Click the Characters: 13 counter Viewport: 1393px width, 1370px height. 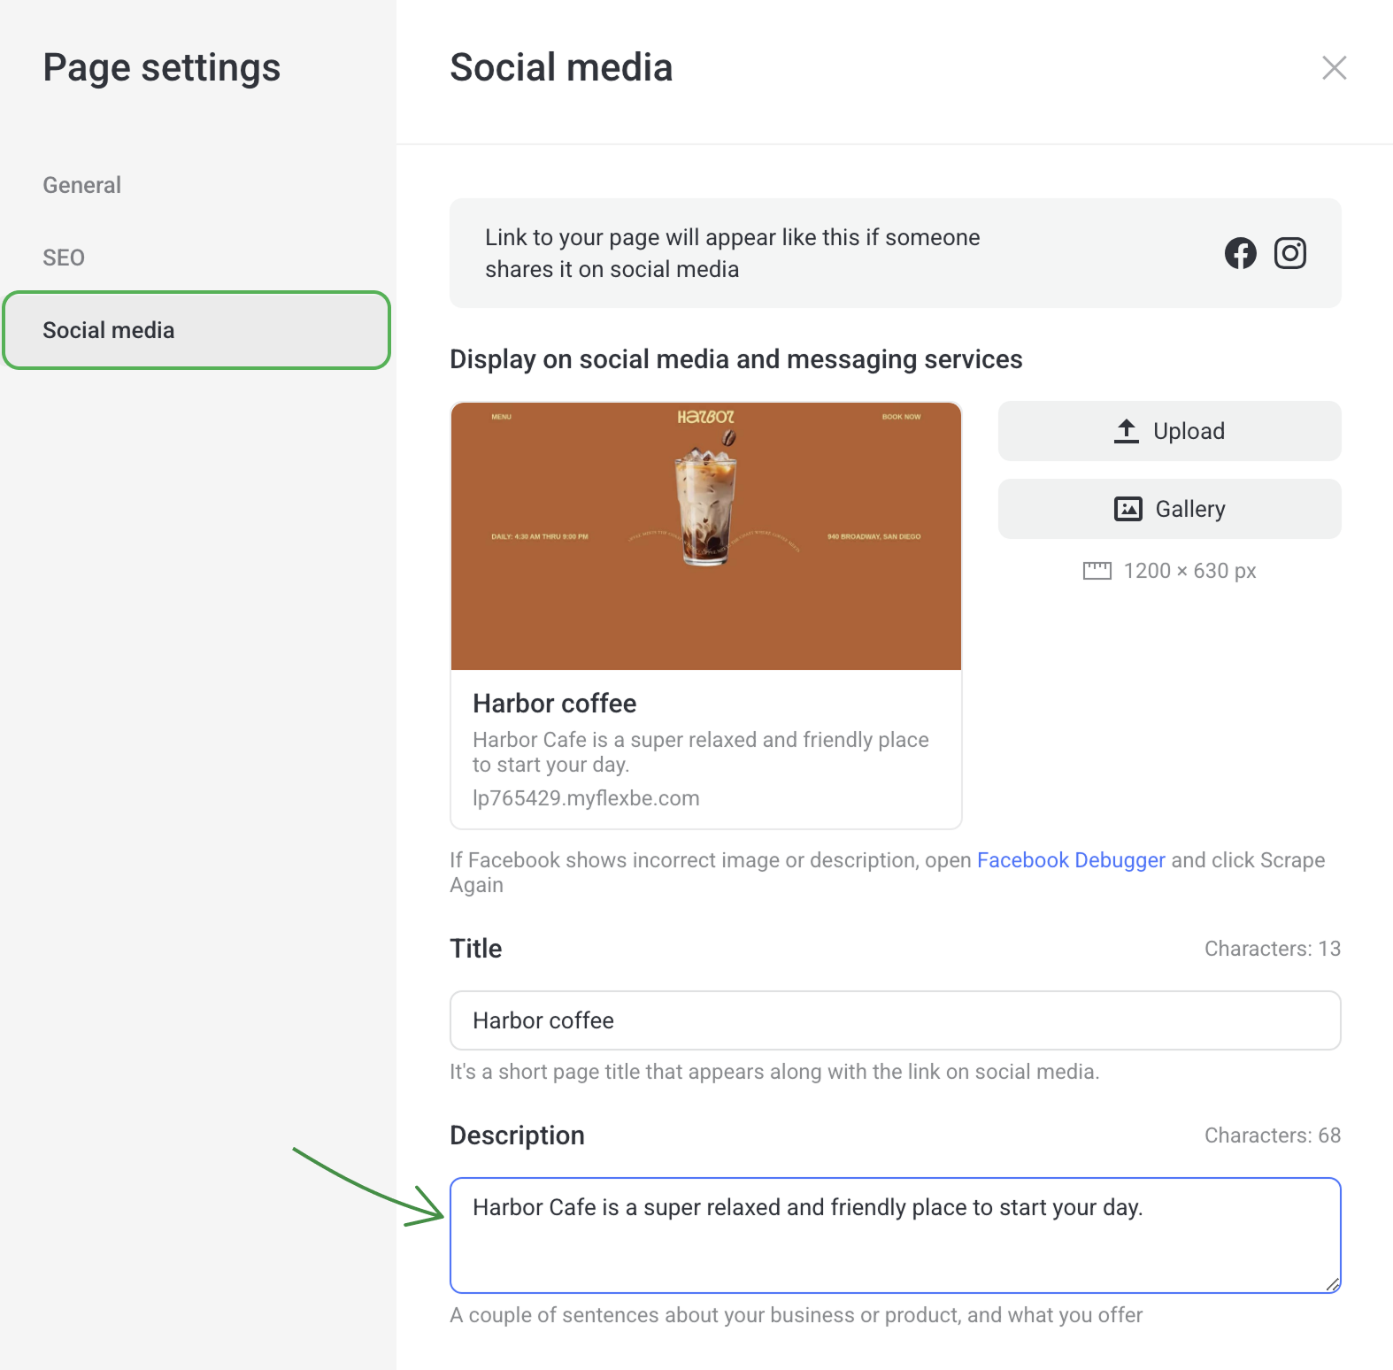1272,949
